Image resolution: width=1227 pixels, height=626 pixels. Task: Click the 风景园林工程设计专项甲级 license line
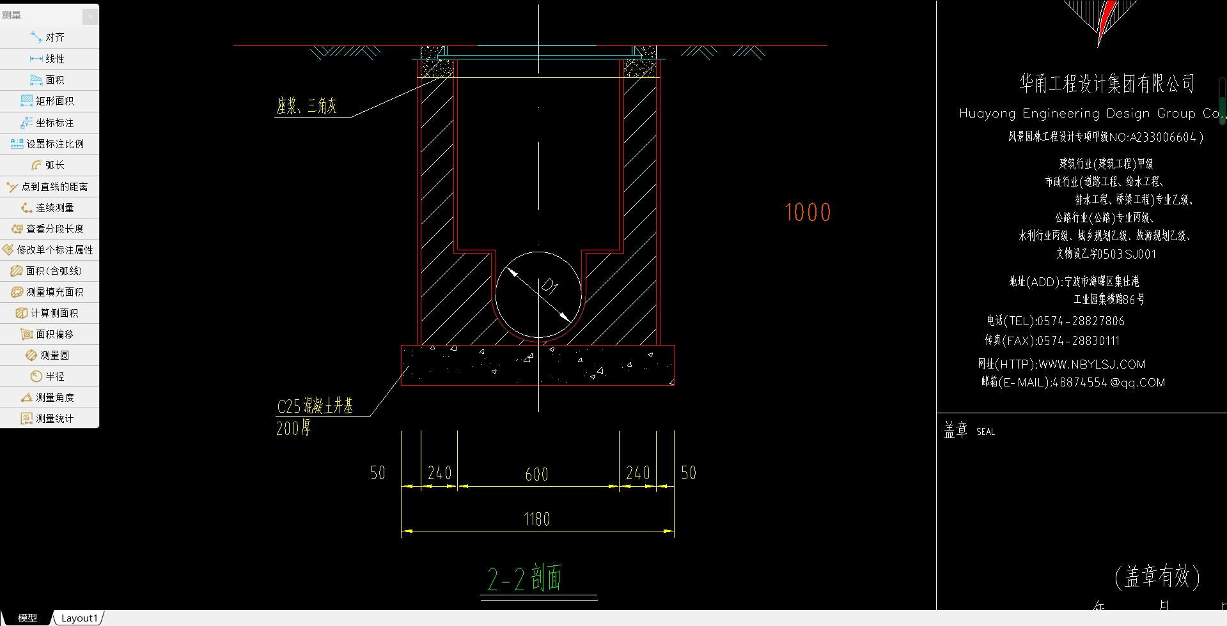point(1106,137)
